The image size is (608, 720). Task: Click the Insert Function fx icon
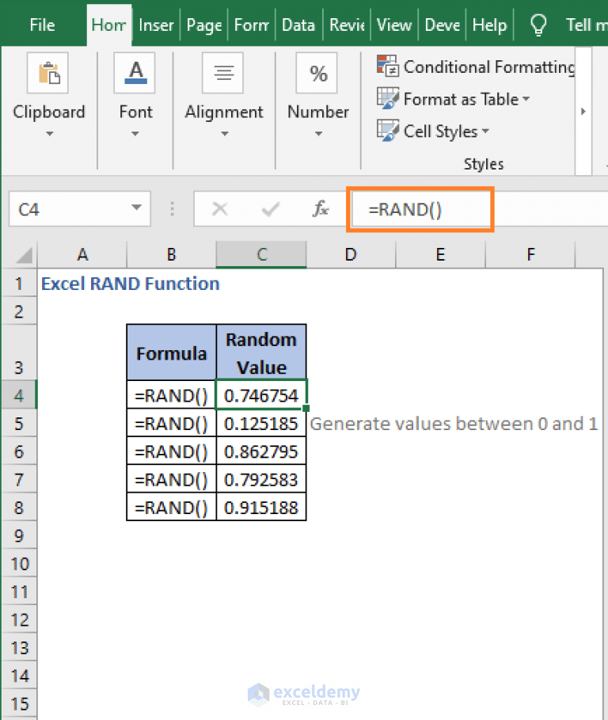point(320,208)
